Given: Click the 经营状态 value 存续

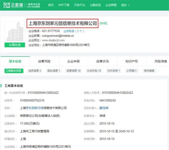Looking at the screenshot, I should [x=103, y=116].
